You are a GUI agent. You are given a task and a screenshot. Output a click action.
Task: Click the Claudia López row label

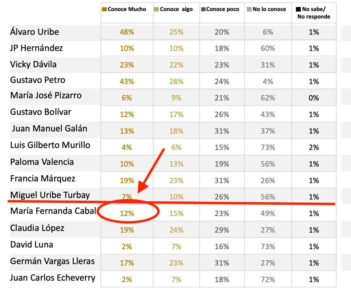[37, 228]
